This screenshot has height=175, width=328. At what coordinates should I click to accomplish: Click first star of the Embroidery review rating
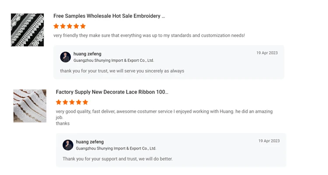coord(56,26)
